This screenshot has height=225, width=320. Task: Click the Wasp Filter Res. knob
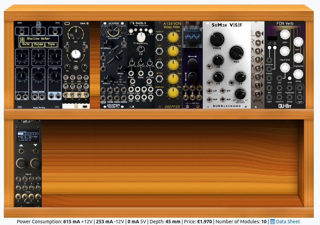173,79
